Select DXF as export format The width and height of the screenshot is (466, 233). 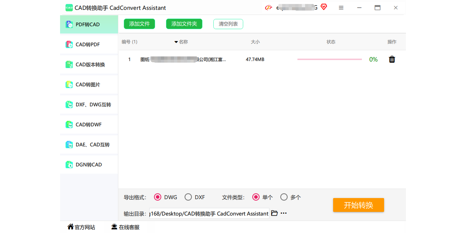[188, 197]
